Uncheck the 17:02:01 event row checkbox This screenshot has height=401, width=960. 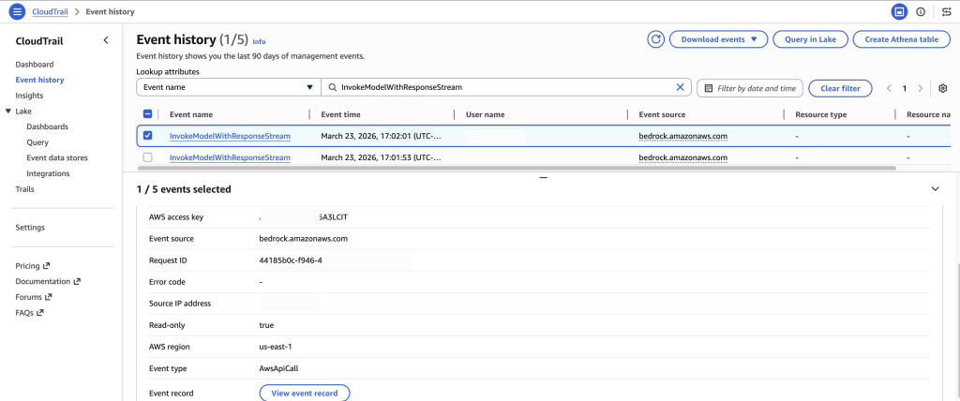(147, 135)
